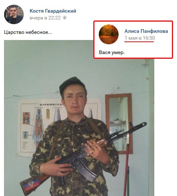The width and height of the screenshot is (177, 196).
Task: Open the Костя Гвардейский profile name link
Action: (53, 11)
